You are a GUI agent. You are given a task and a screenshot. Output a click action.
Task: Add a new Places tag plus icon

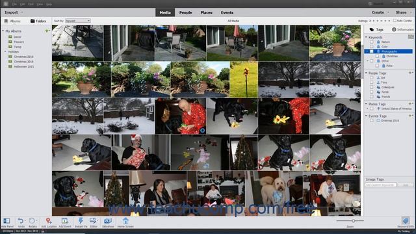coord(410,104)
